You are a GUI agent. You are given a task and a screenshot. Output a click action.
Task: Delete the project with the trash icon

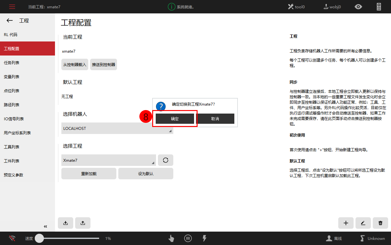[380, 223]
